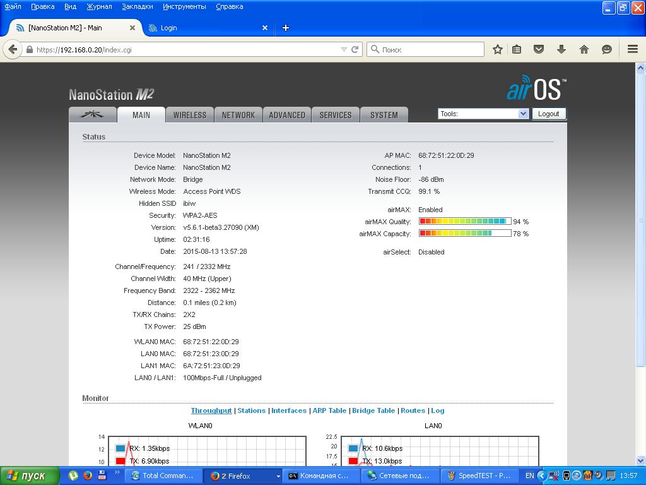
Task: Open the Firefox hamburger menu
Action: tap(633, 50)
